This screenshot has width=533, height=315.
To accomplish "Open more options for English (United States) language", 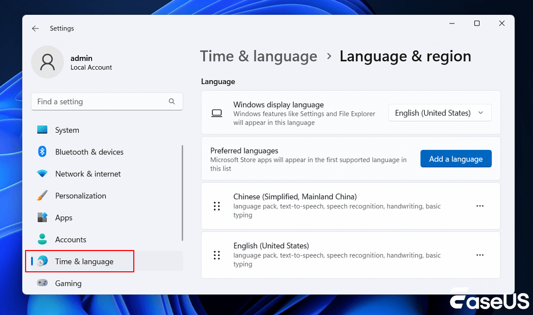I will point(480,255).
